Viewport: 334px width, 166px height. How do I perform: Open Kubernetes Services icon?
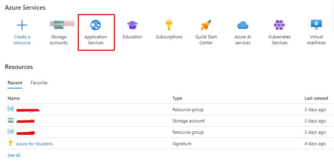pos(279,25)
